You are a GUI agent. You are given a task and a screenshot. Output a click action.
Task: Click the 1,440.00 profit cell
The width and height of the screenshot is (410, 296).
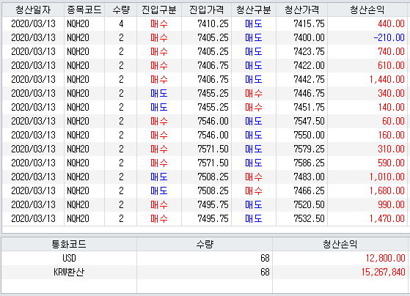387,79
